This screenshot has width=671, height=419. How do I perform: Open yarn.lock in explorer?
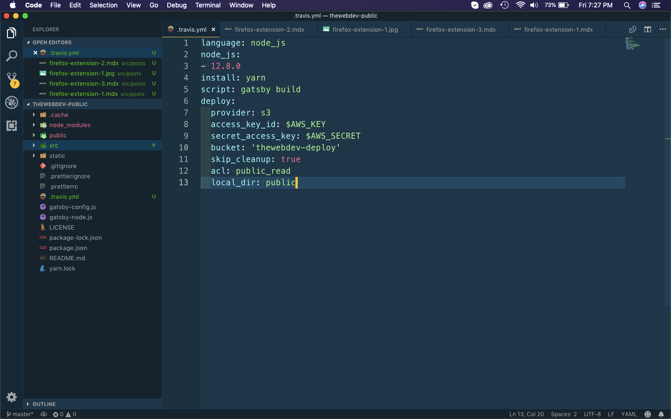[x=92, y=268]
